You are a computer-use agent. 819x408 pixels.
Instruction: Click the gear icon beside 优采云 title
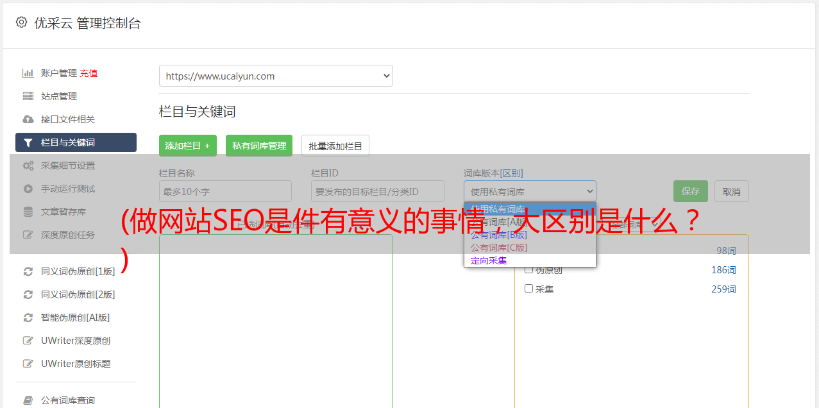21,22
